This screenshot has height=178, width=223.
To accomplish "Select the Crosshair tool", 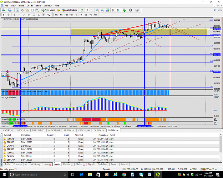I will point(9,15).
